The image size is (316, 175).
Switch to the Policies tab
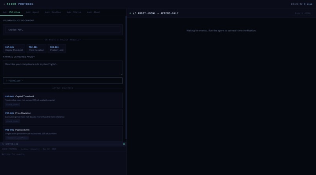(11, 12)
